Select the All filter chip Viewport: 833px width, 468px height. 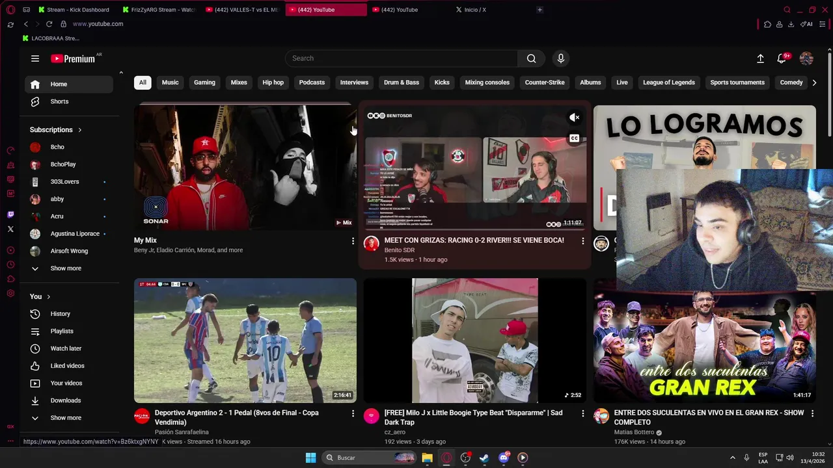143,83
